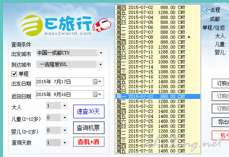Click the 订购去 button on the right
The width and height of the screenshot is (229, 157).
[220, 84]
